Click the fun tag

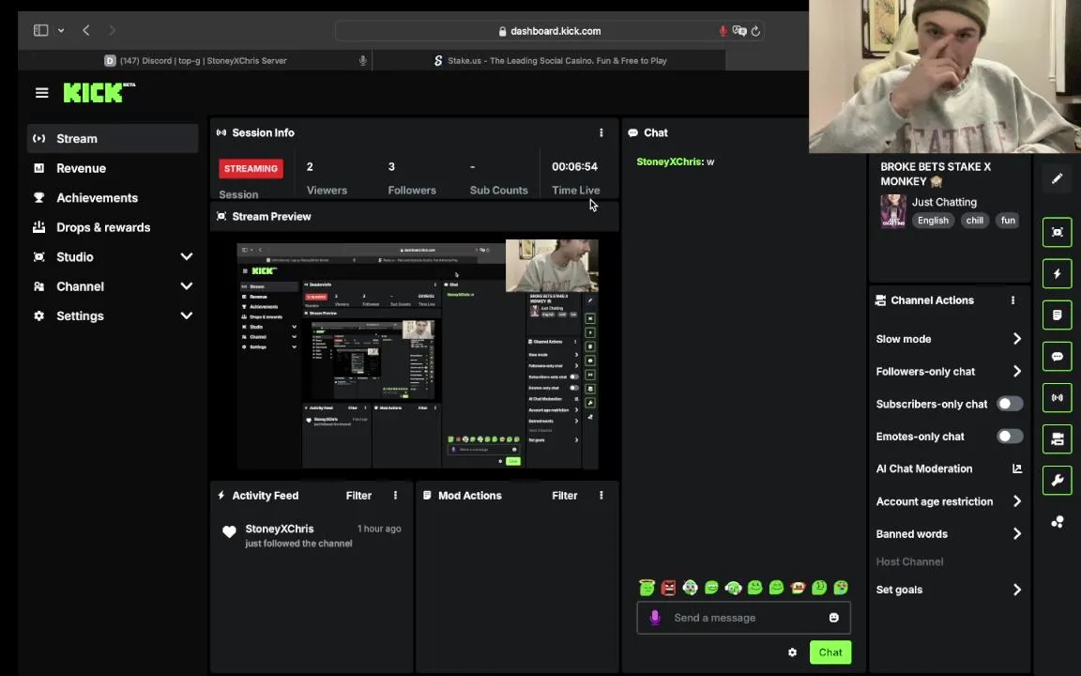(x=1008, y=220)
